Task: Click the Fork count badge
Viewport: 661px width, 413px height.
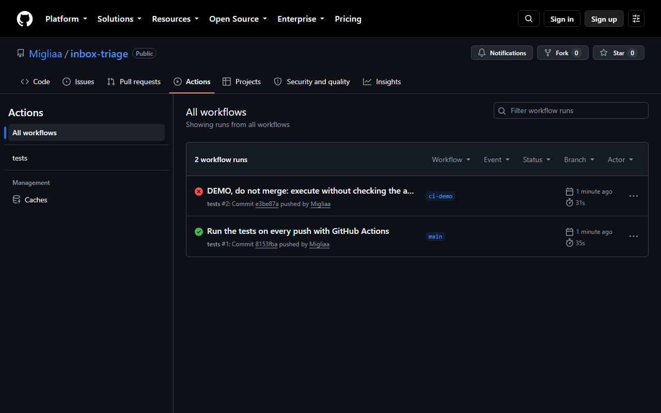Action: coord(576,53)
